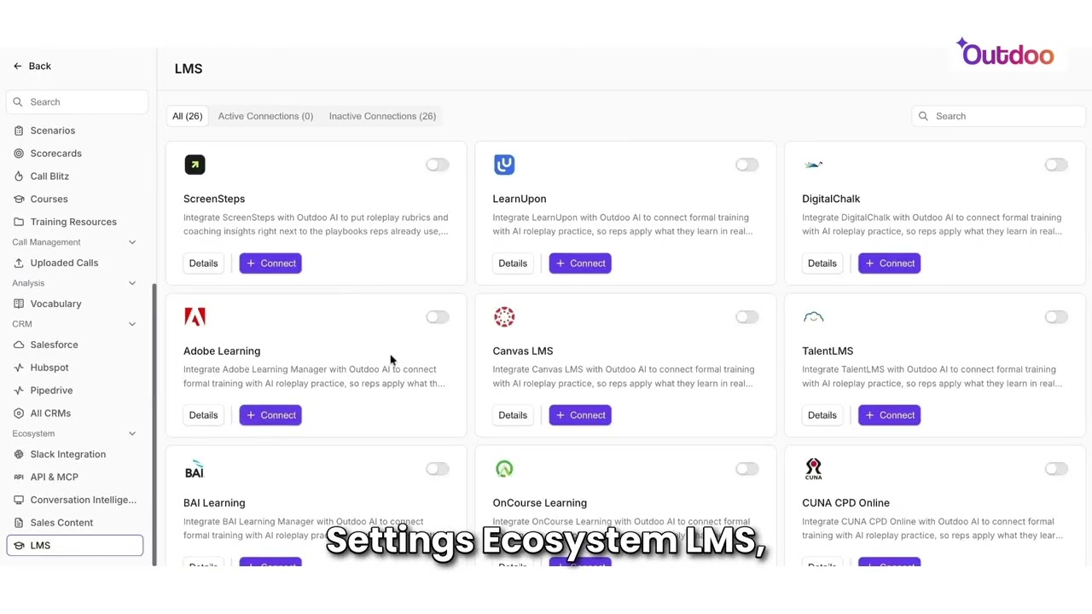This screenshot has width=1092, height=614.
Task: Turn on the DigitalChalk toggle
Action: tap(1056, 165)
